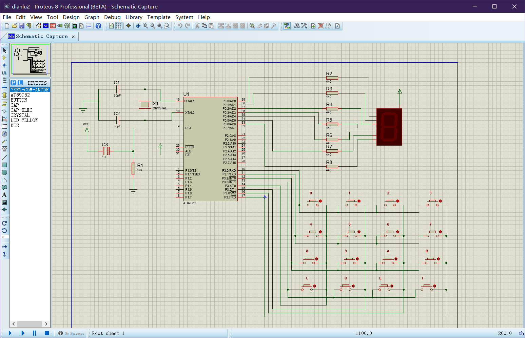
Task: Select the selection mode arrow tool
Action: [x=4, y=50]
